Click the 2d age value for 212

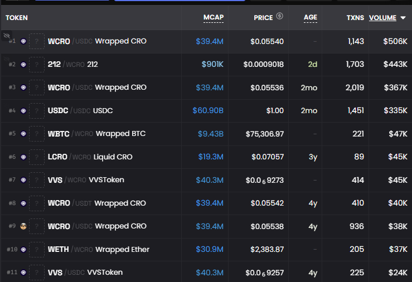[312, 64]
